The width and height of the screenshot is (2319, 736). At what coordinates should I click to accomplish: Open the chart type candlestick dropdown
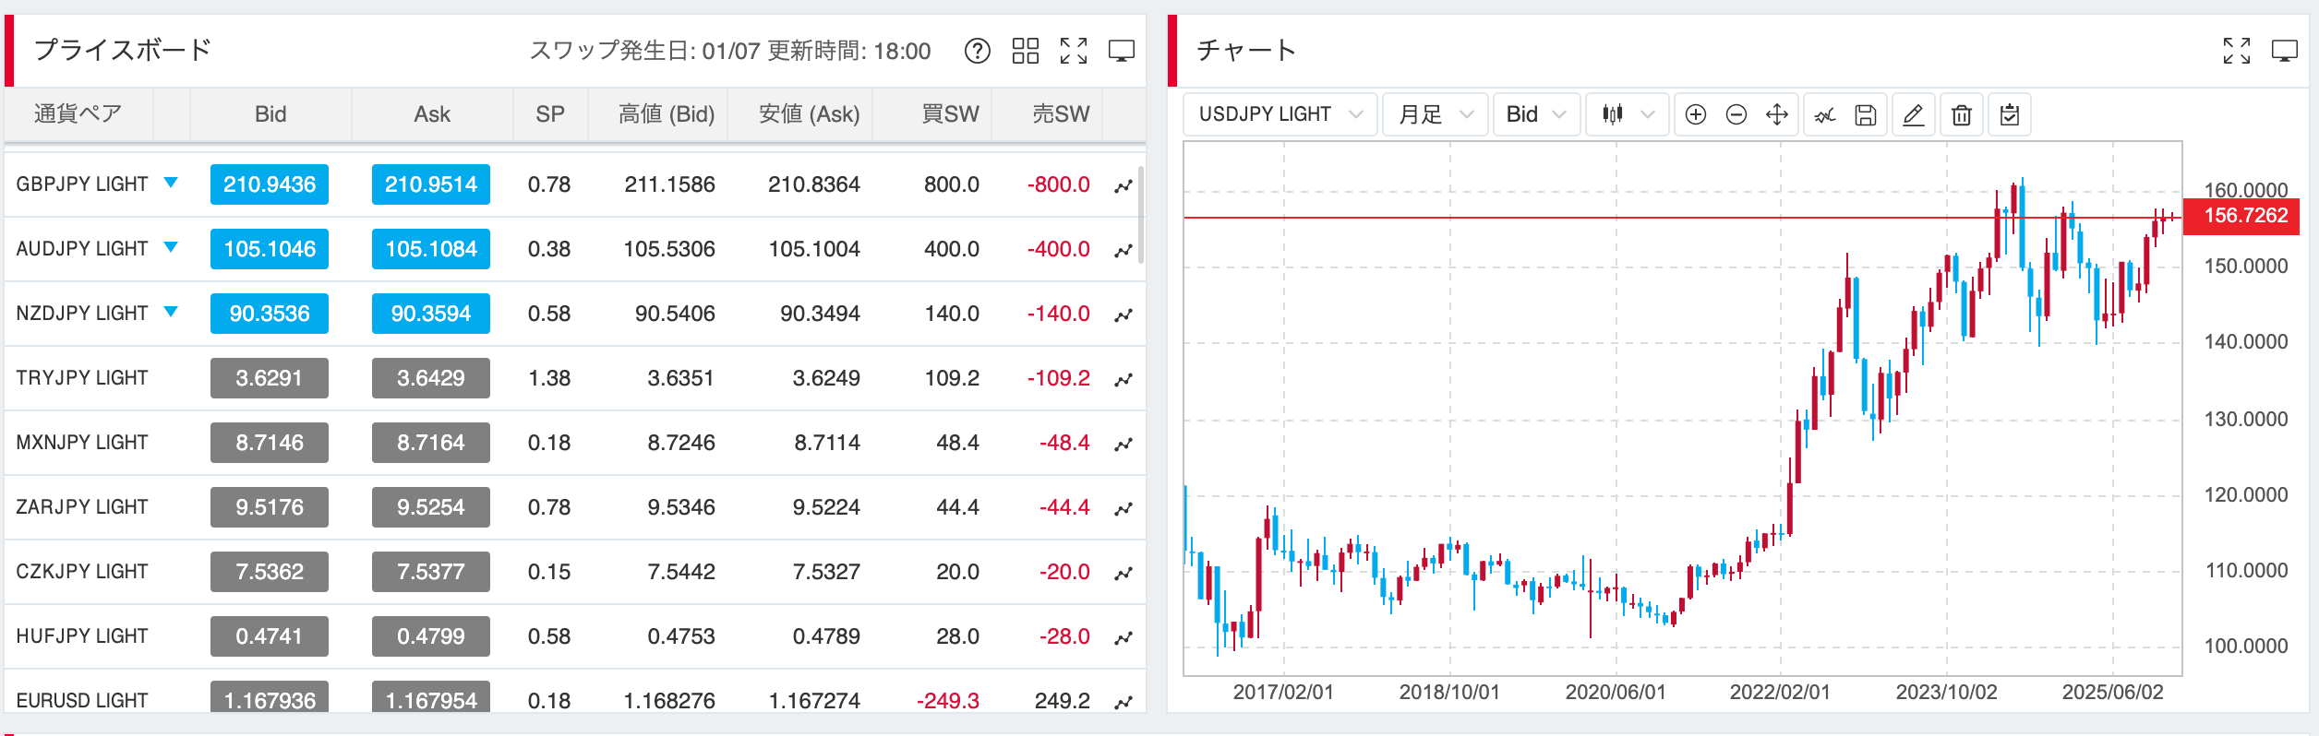point(1627,114)
